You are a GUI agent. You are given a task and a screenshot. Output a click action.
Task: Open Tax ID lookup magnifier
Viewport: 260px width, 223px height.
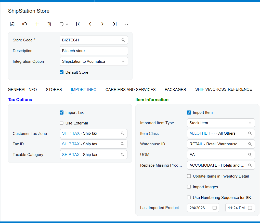pos(123,144)
